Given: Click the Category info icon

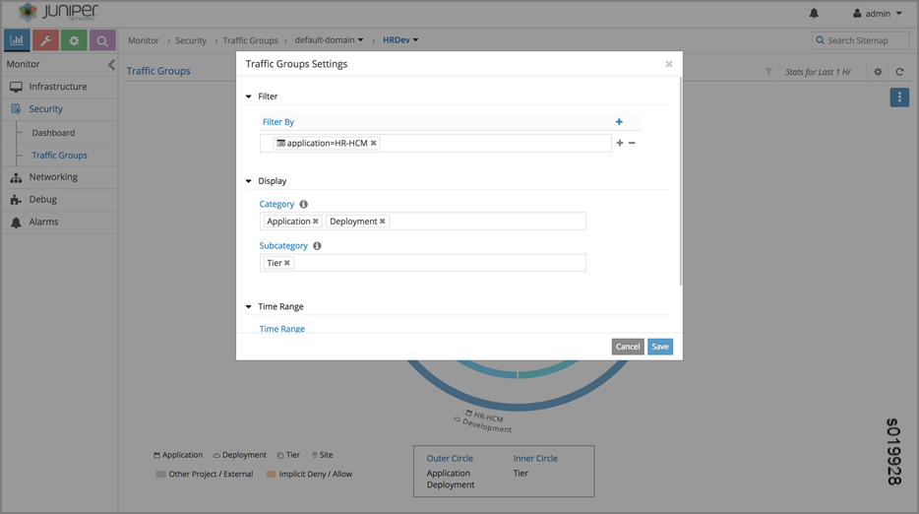Looking at the screenshot, I should 303,204.
